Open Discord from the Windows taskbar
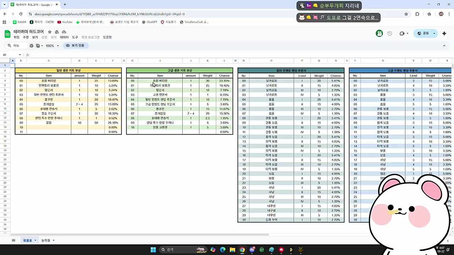Screen dimensions: 454x255 coord(252,250)
